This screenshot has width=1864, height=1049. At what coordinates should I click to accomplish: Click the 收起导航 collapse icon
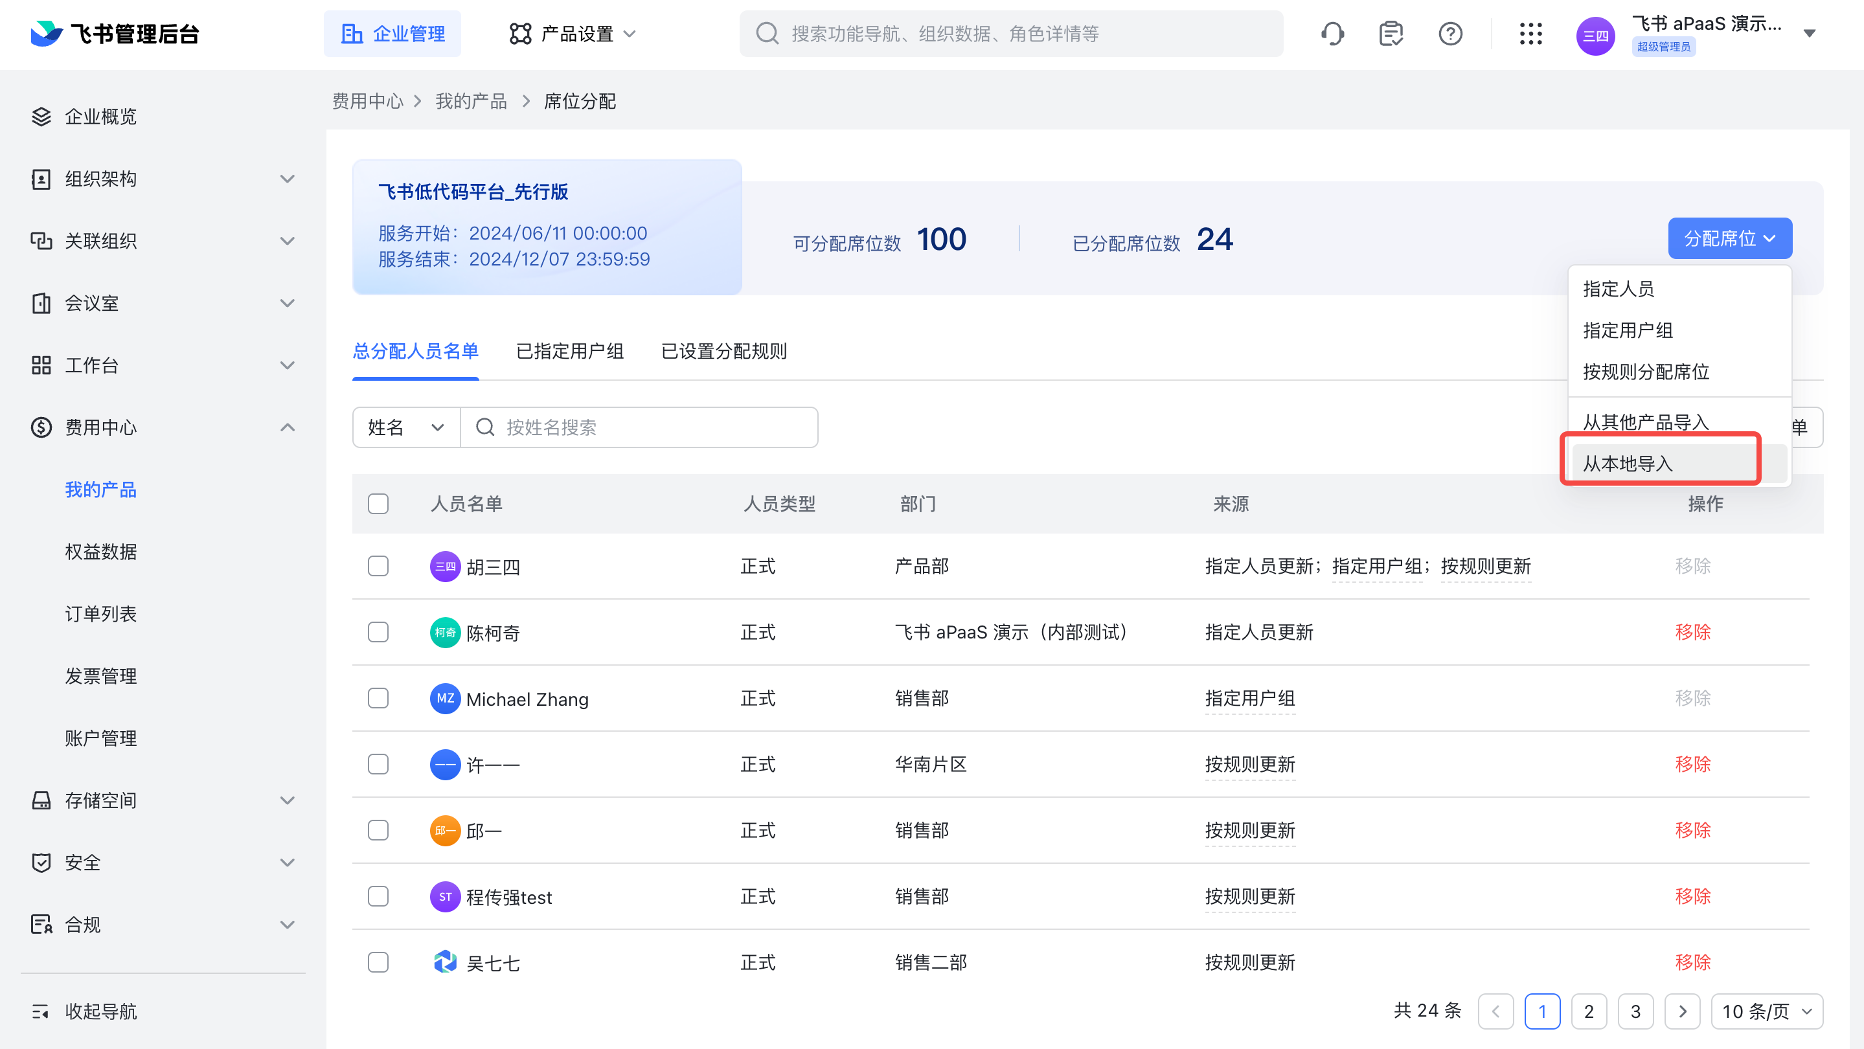41,1011
